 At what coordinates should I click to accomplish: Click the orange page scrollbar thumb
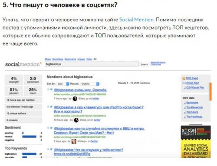coord(210,92)
